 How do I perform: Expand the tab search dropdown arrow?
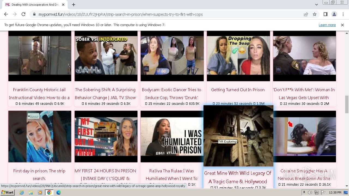tap(316, 5)
